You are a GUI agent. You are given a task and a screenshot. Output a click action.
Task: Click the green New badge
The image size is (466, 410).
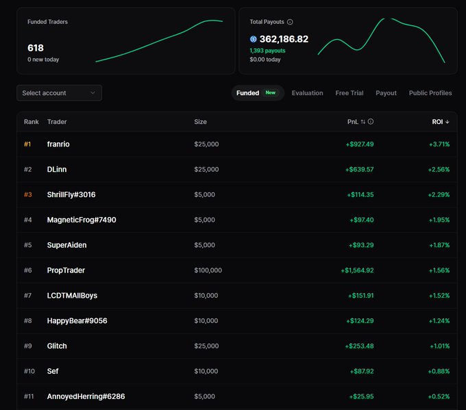pos(271,92)
